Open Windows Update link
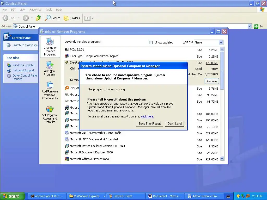 pos(23,65)
